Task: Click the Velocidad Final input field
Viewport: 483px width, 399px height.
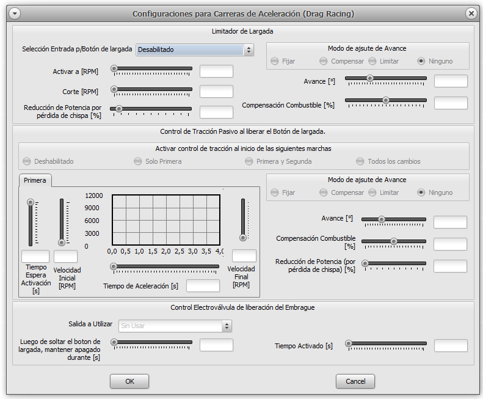Action: pyautogui.click(x=244, y=255)
